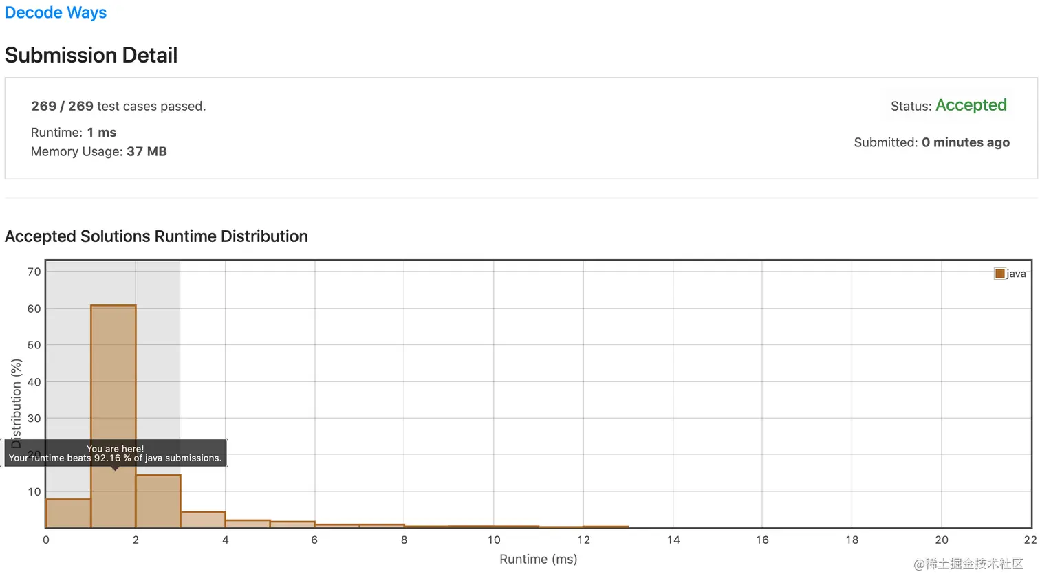This screenshot has width=1040, height=587.
Task: Click the Runtime: 1 ms text
Action: click(74, 132)
